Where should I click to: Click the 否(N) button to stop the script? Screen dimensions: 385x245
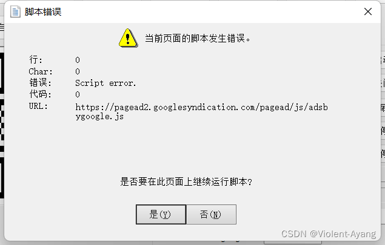click(211, 214)
